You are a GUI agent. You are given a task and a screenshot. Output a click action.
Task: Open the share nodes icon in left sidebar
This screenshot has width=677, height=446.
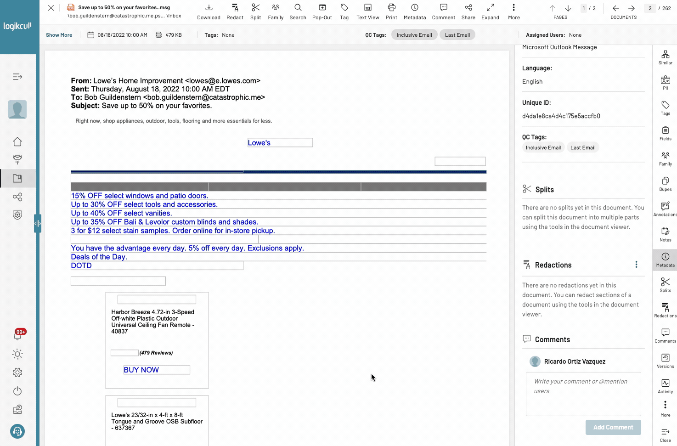pos(17,197)
